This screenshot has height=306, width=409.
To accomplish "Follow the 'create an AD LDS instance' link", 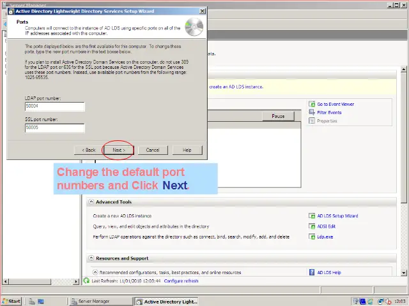I will click(x=236, y=87).
